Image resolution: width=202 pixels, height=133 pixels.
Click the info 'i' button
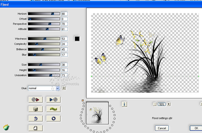click(124, 104)
